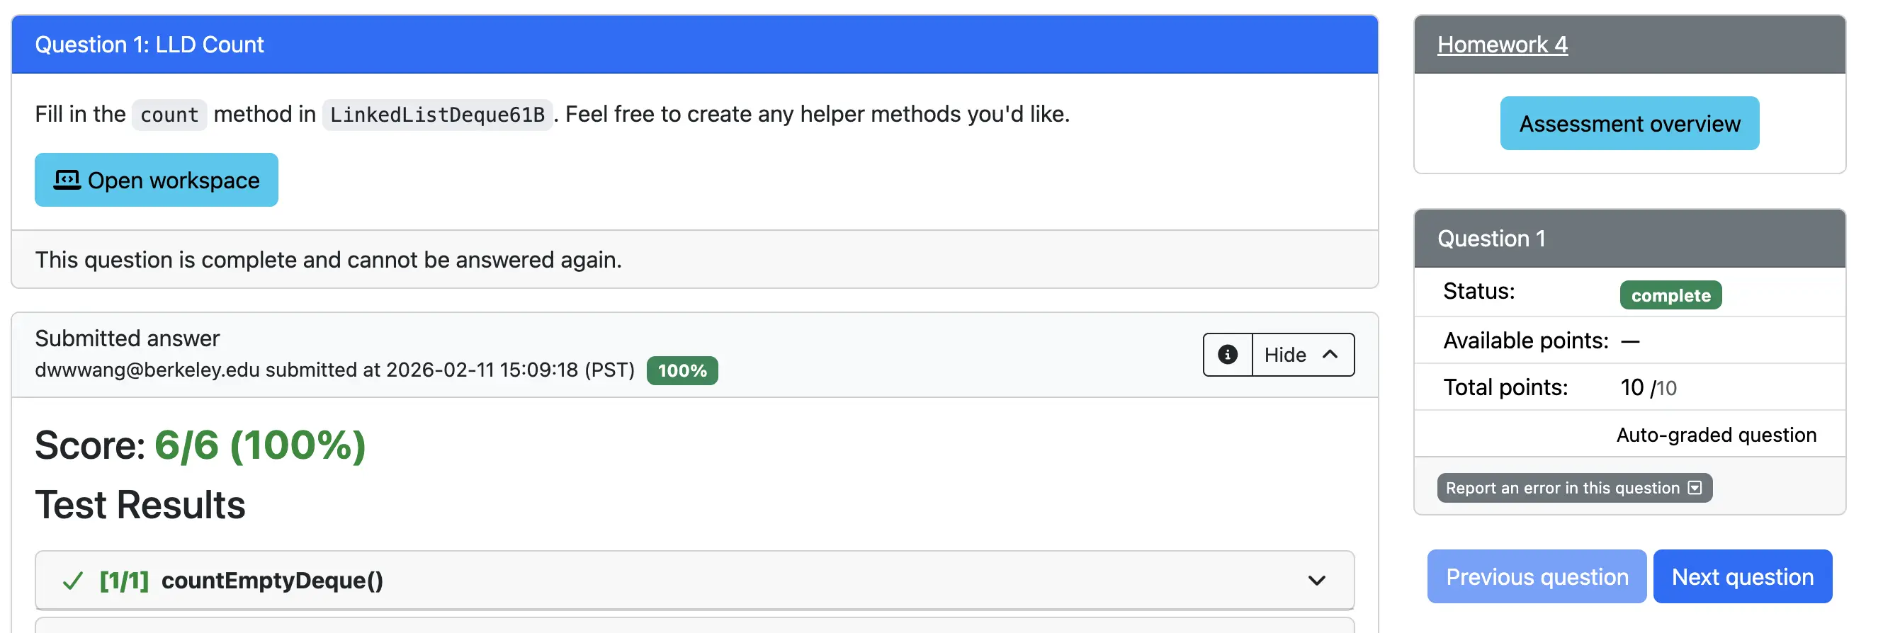Hide the submitted answer panel

point(1303,355)
